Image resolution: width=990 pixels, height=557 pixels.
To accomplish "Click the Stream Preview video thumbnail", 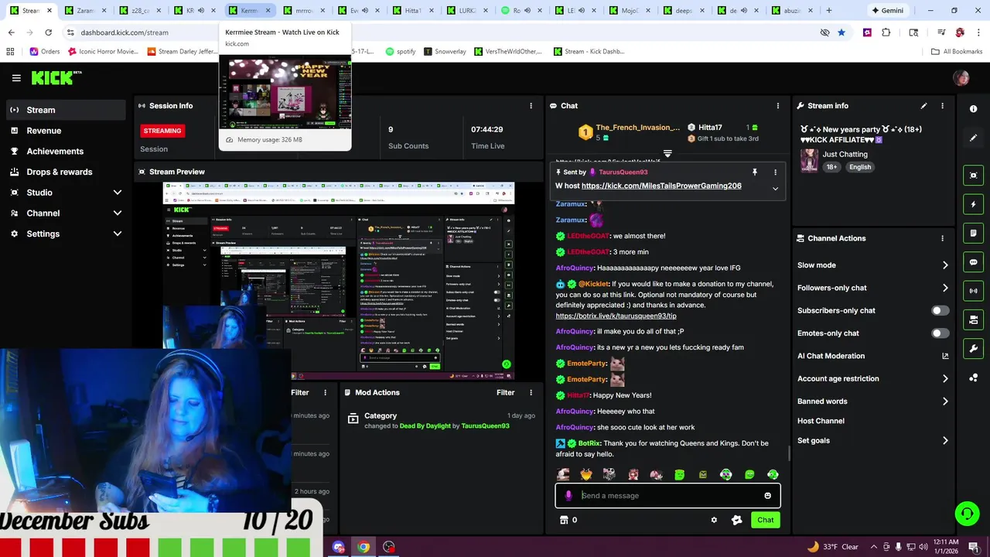I will pyautogui.click(x=338, y=281).
